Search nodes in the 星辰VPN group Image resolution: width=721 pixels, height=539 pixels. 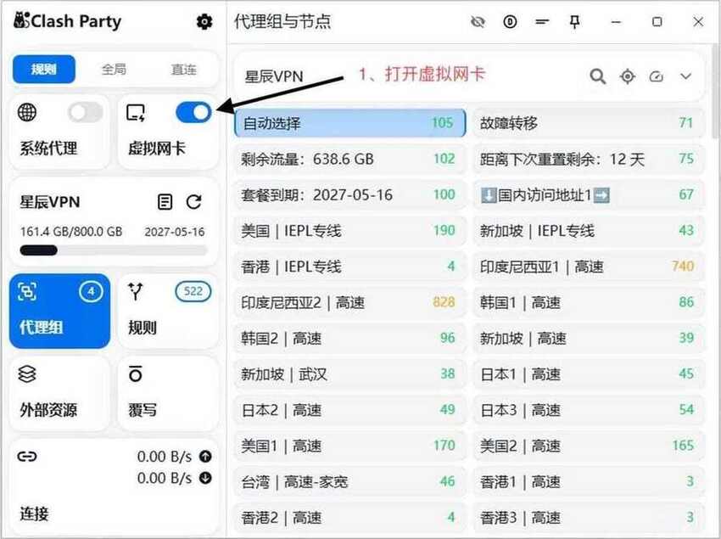click(597, 76)
